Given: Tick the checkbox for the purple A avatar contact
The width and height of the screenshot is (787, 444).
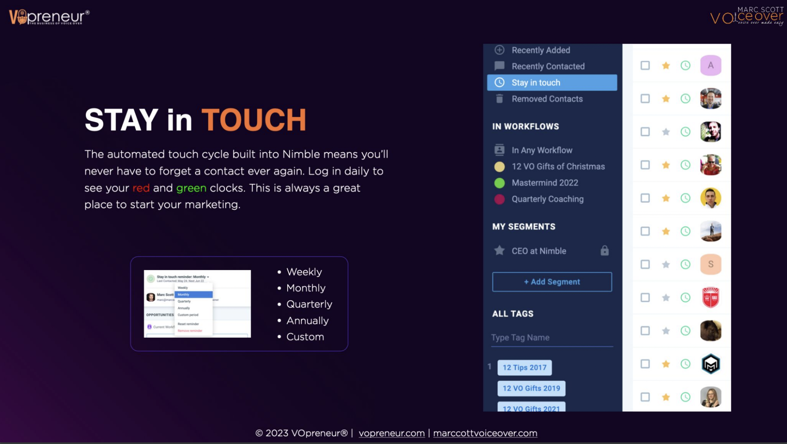Looking at the screenshot, I should click(645, 66).
